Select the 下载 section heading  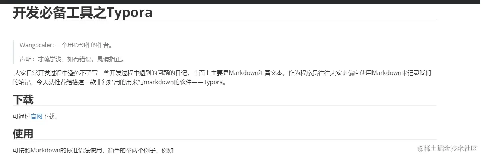coord(23,99)
